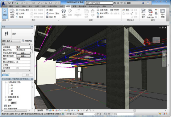Switch to the 系统 (Systems) tab
This screenshot has width=171, height=117.
coord(24,6)
